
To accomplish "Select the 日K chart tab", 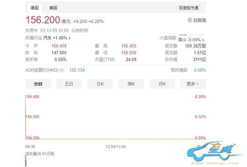I will pos(100,84).
